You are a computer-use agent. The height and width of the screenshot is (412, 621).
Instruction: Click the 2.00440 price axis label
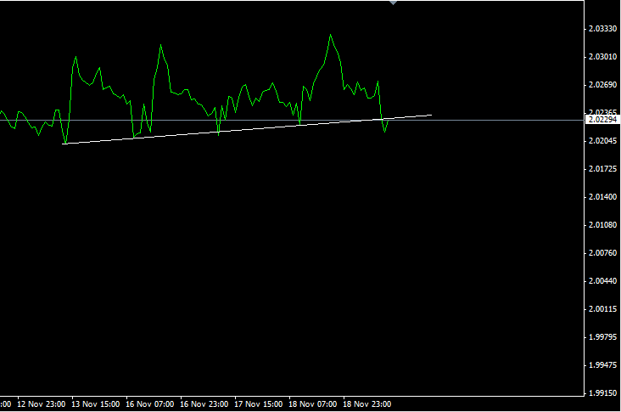click(603, 281)
